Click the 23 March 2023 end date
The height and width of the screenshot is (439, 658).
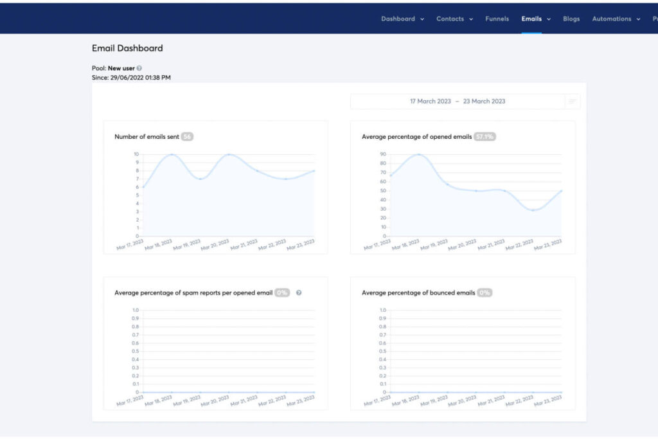[484, 102]
